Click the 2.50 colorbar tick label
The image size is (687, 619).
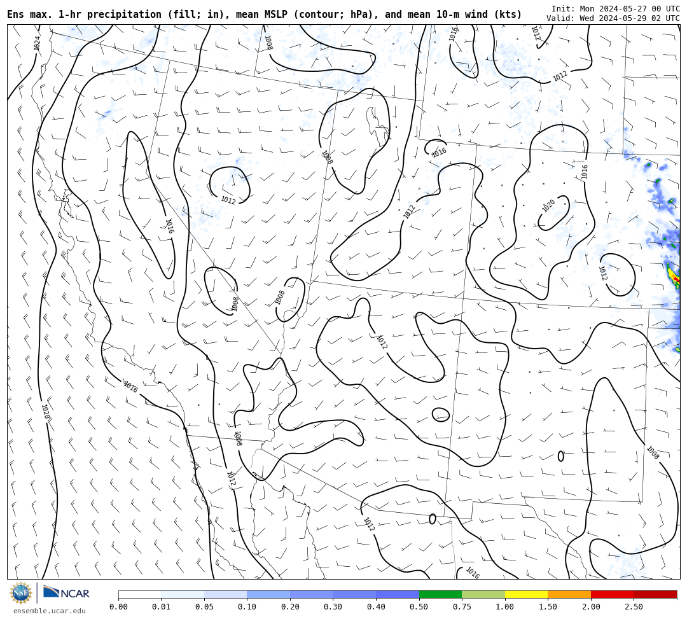click(634, 607)
